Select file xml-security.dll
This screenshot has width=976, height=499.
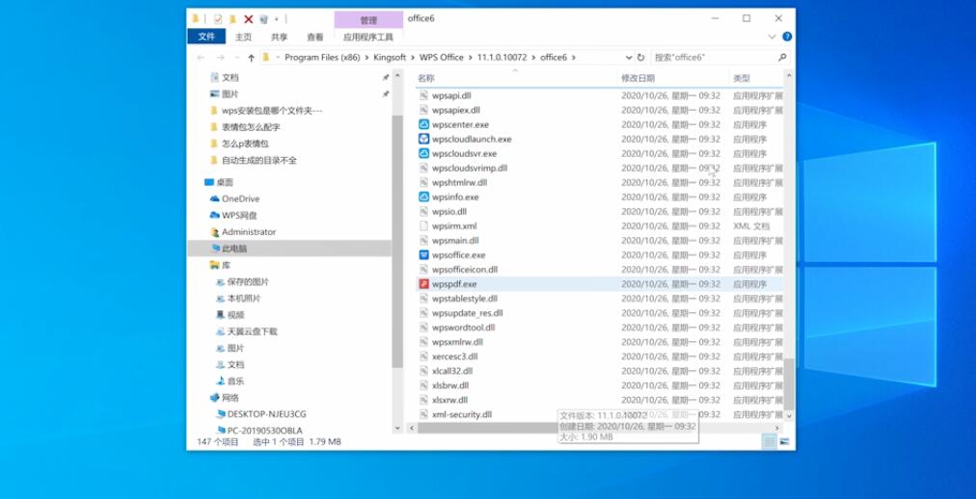[462, 414]
